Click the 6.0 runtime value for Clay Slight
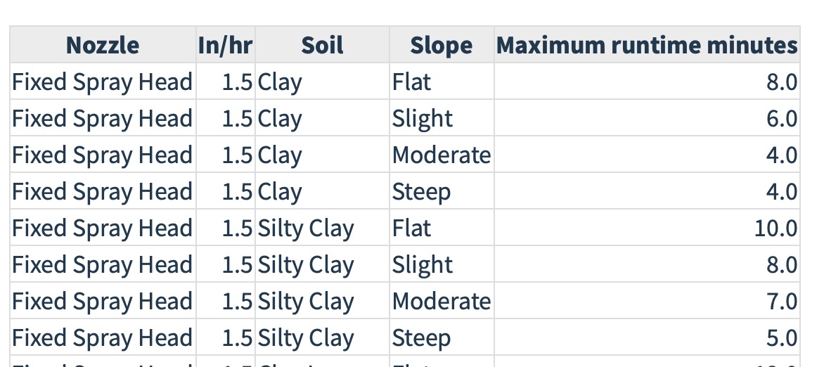Screen dimensions: 824x367 (x=647, y=118)
